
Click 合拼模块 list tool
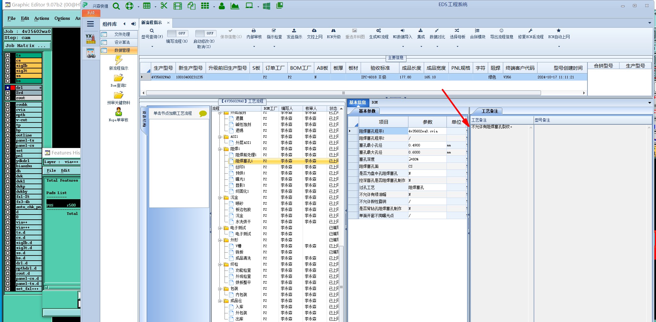[477, 34]
